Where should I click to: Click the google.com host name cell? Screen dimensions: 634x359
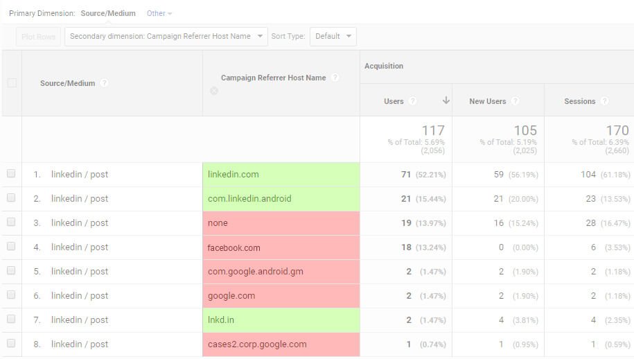click(x=281, y=296)
